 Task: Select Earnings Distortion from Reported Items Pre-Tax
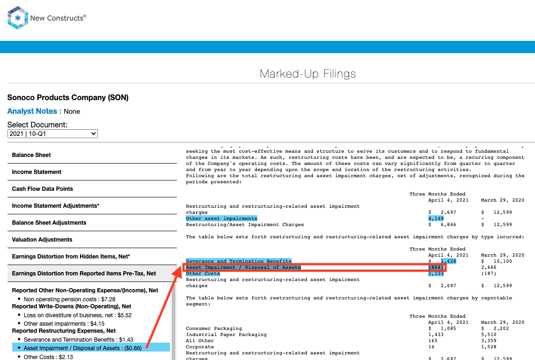coord(92,274)
